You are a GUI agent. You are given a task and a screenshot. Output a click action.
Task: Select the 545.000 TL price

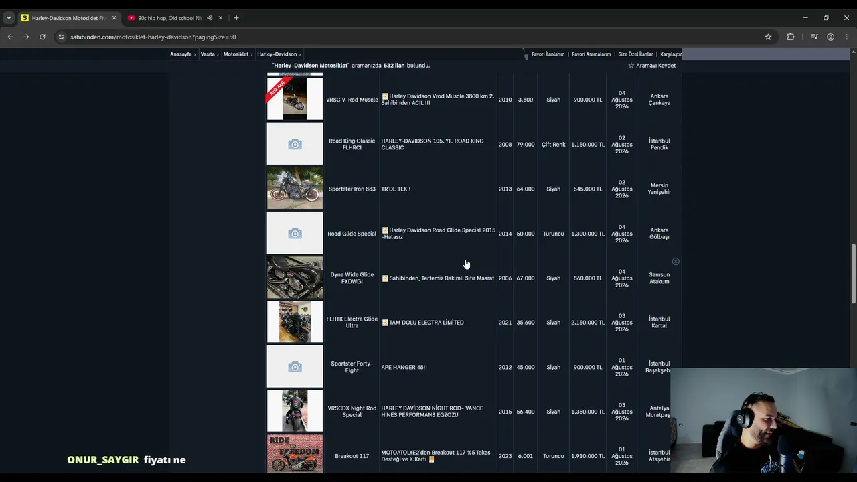(588, 189)
